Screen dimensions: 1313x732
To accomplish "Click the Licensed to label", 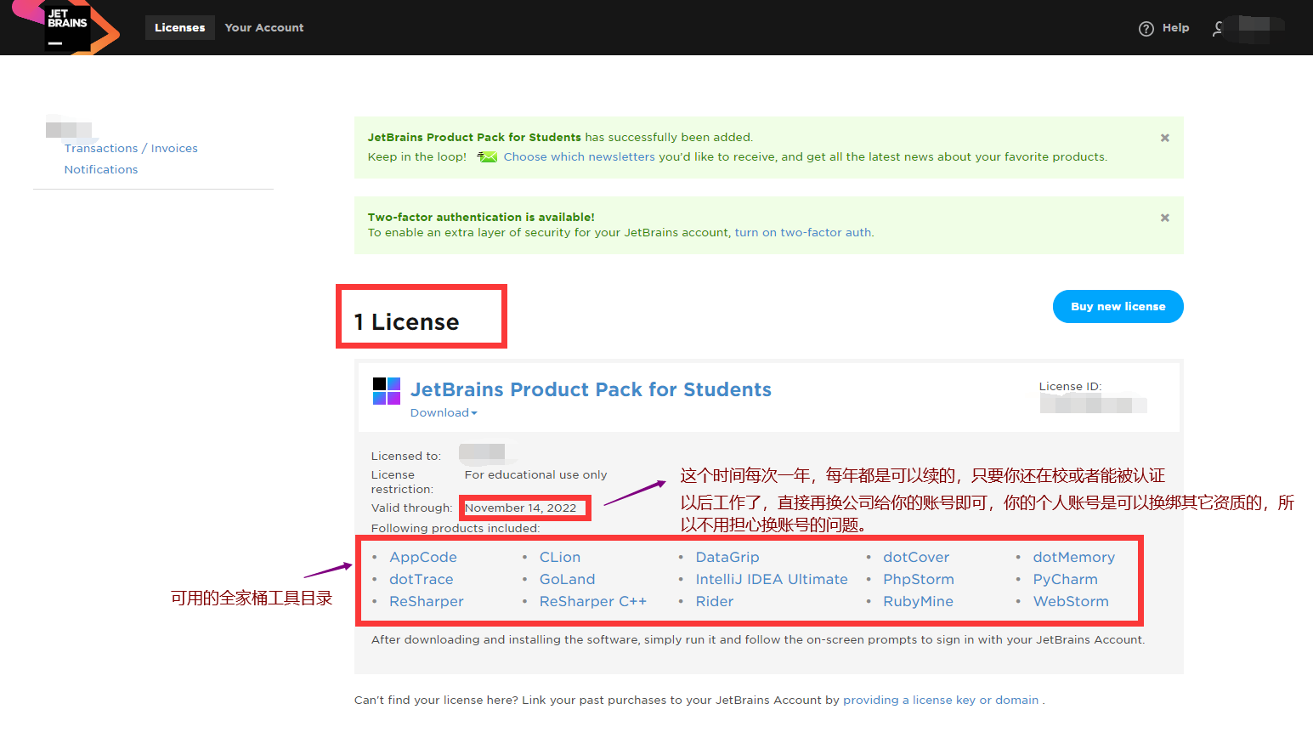I will click(406, 456).
